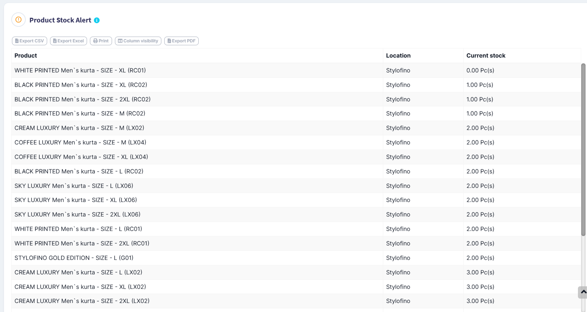Select the WHITE PRINTED kurta XL (RC01) row

tap(80, 71)
